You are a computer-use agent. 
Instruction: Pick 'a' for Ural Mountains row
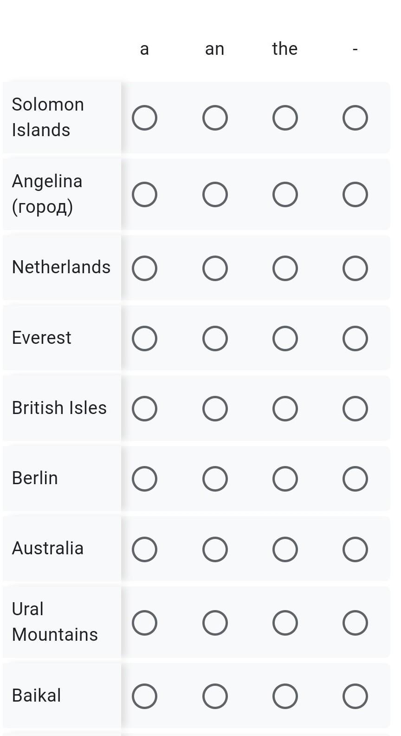coord(144,623)
